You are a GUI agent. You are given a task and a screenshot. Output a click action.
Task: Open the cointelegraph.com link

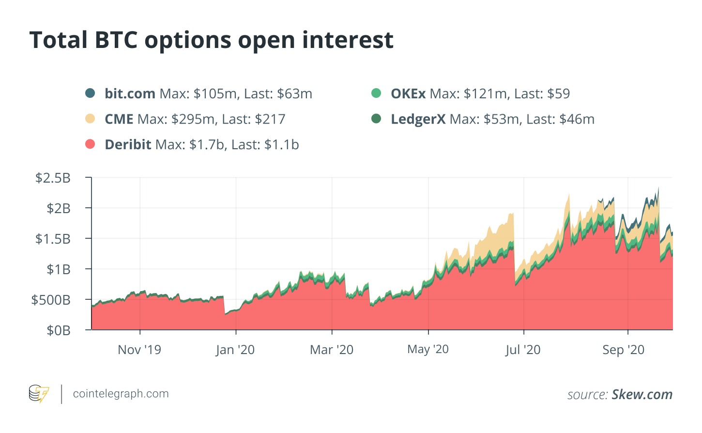[x=121, y=394]
